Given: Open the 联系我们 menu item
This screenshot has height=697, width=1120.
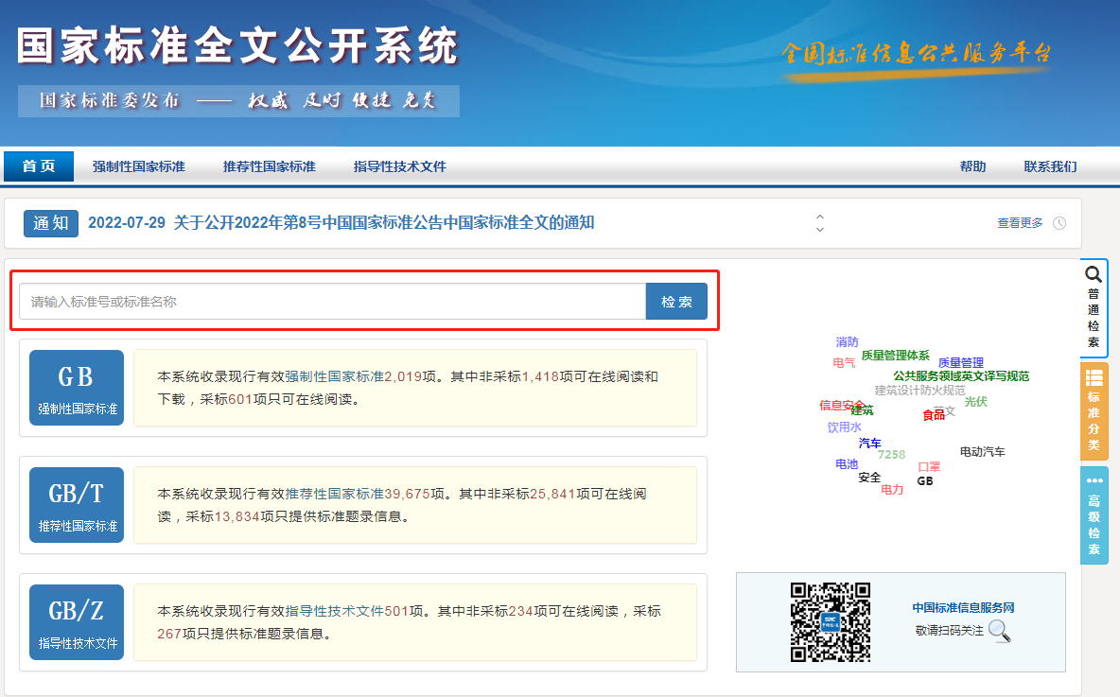Looking at the screenshot, I should click(1050, 166).
